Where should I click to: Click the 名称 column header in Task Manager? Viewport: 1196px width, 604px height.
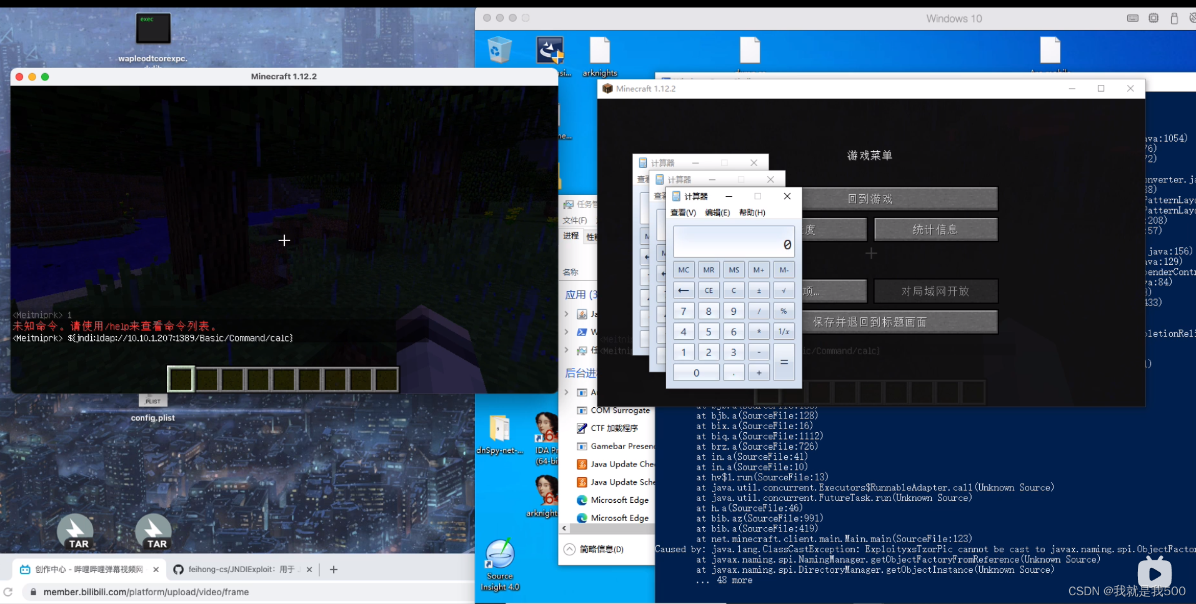pos(571,272)
